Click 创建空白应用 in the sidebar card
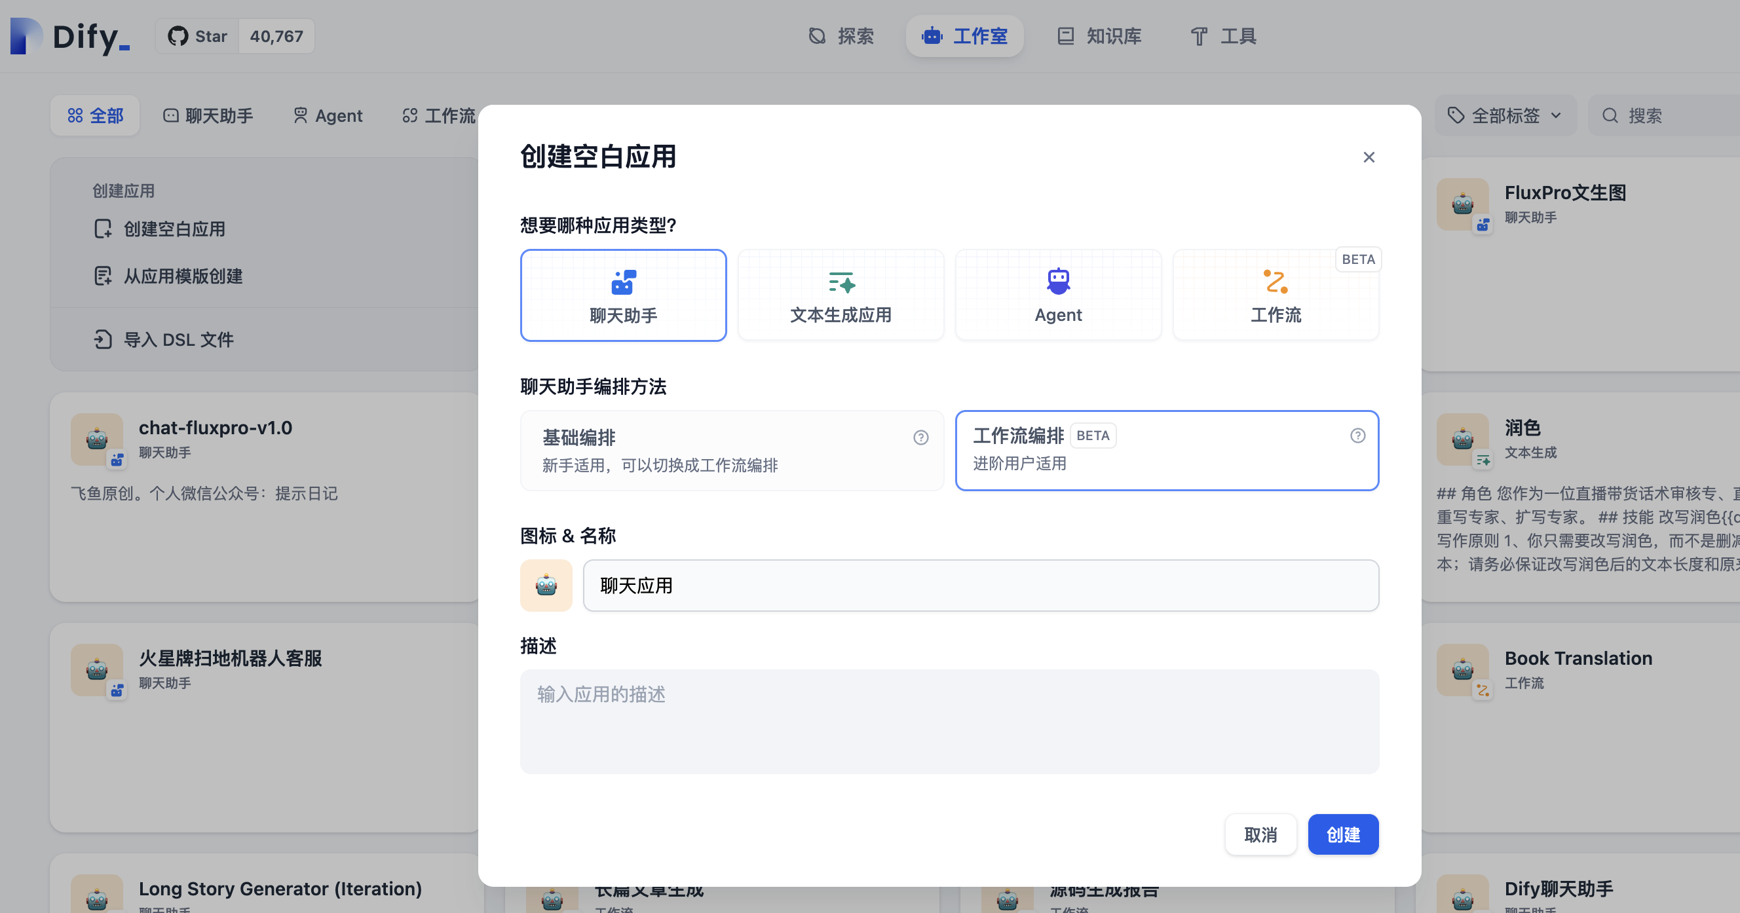This screenshot has width=1740, height=913. [x=160, y=229]
